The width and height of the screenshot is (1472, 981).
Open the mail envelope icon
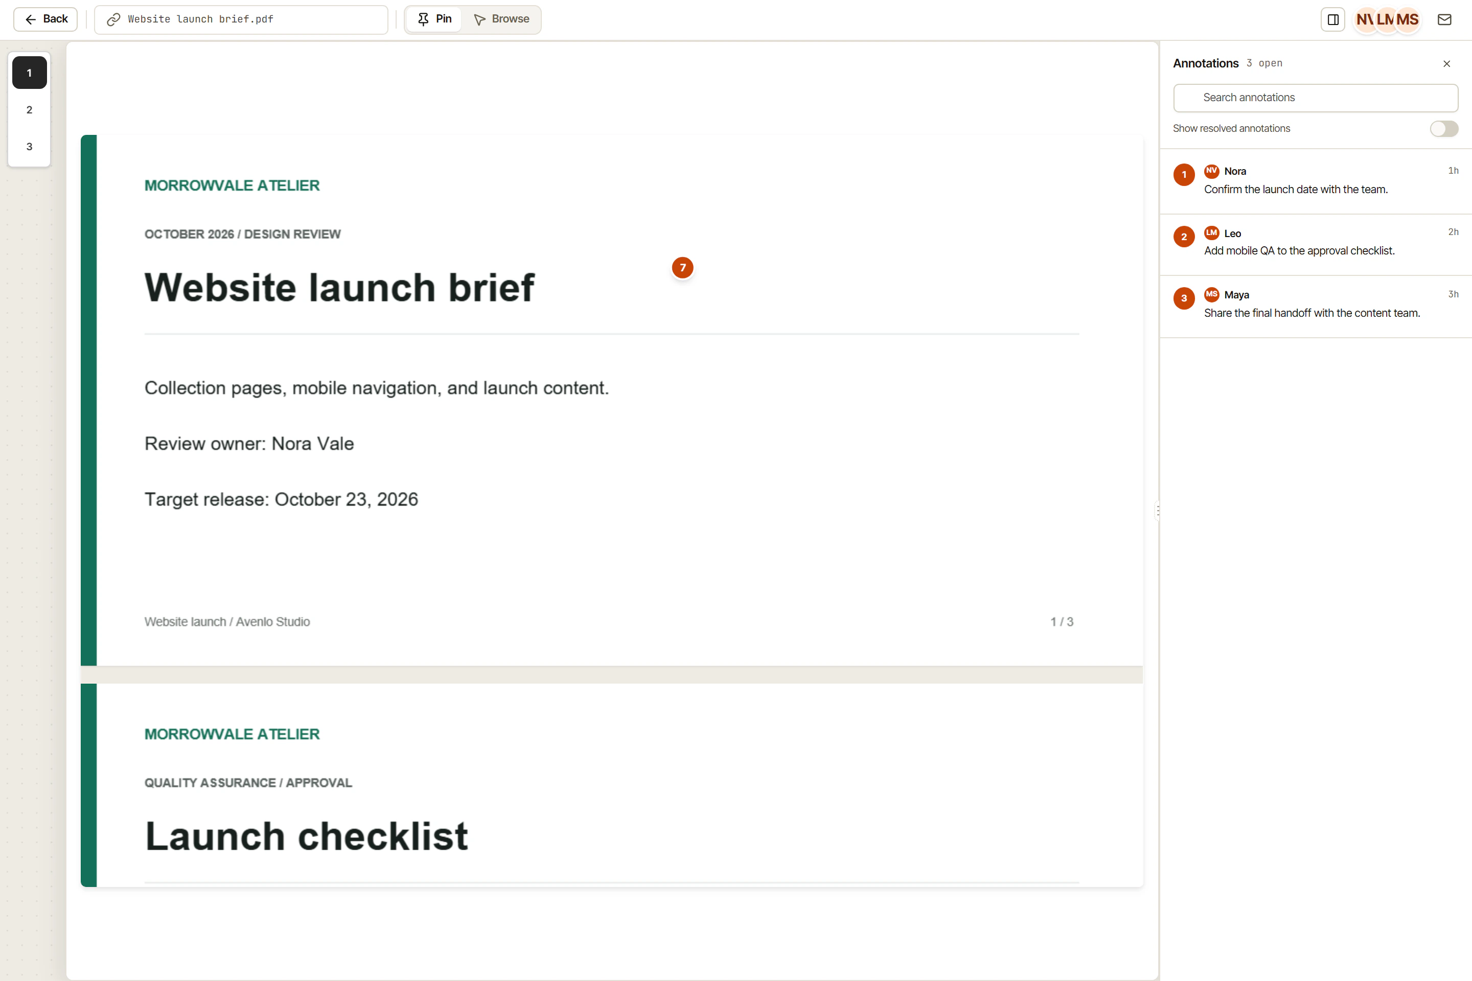coord(1444,19)
